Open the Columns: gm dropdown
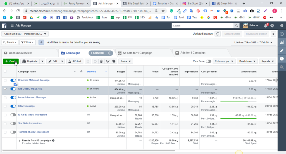286x154 pixels. [x=224, y=61]
